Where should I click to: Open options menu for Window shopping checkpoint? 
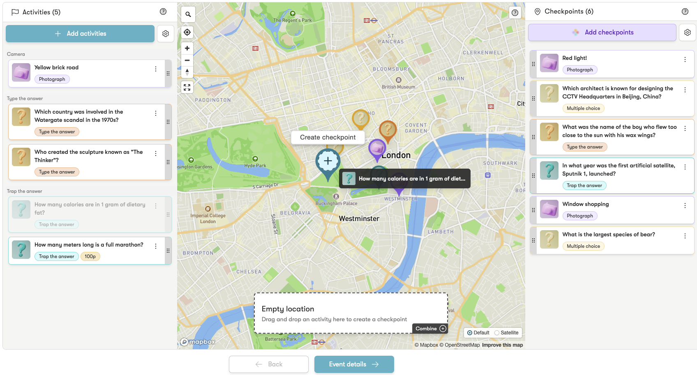pyautogui.click(x=685, y=206)
